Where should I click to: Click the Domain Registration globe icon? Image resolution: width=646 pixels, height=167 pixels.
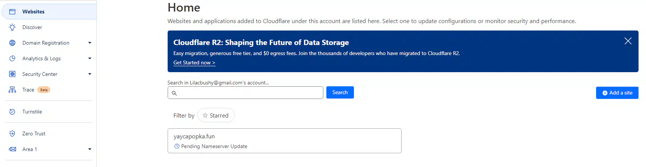coord(12,43)
